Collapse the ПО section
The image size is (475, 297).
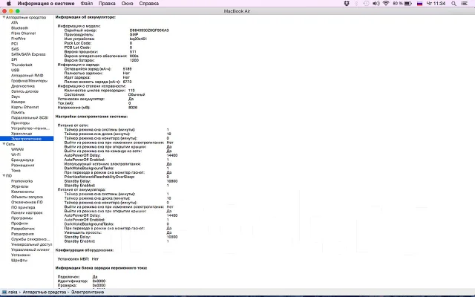coord(4,176)
